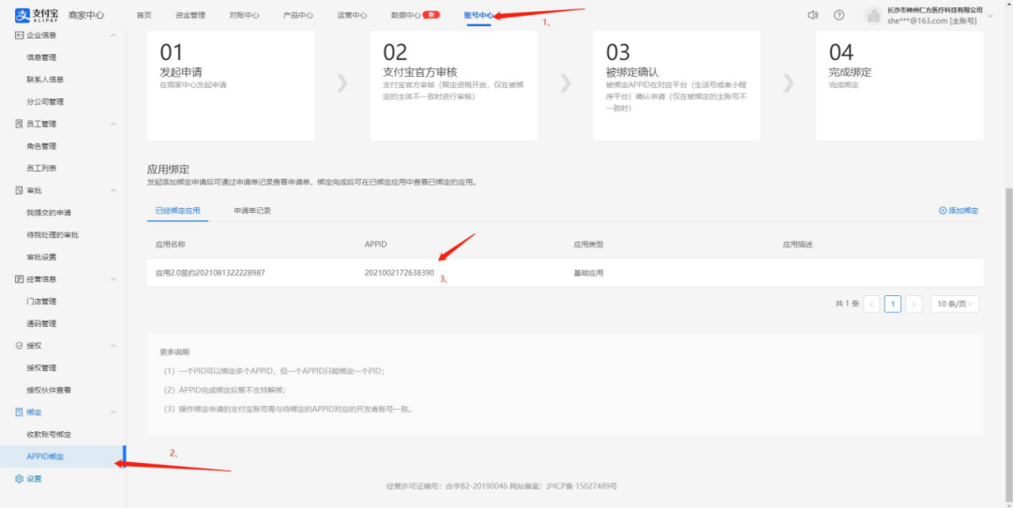Click the 经营信息 section icon
1013x508 pixels.
click(x=19, y=279)
